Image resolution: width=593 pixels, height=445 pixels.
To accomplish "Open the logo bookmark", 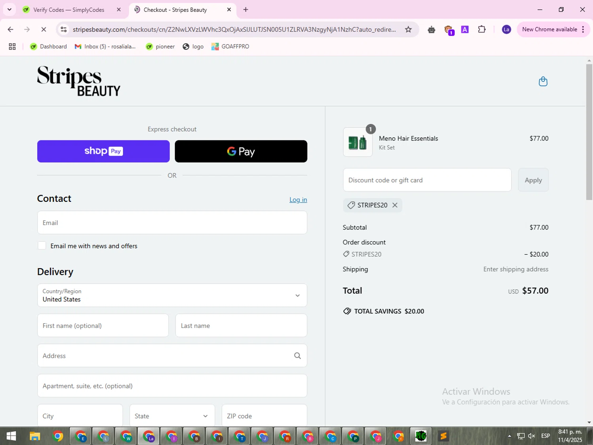I will (193, 46).
